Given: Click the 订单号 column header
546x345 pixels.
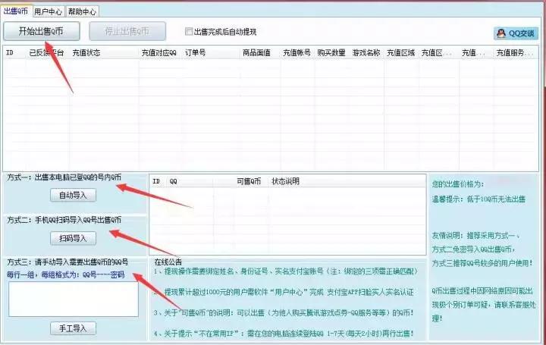Looking at the screenshot, I should pos(195,53).
